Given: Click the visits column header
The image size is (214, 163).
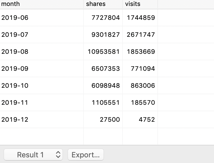Looking at the screenshot, I should pos(132,4).
